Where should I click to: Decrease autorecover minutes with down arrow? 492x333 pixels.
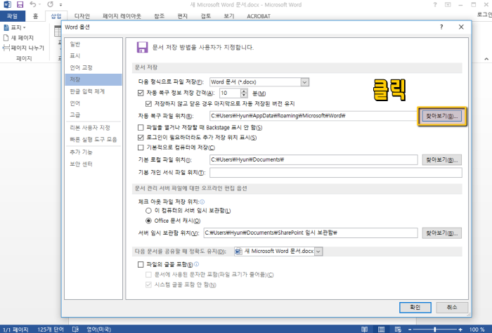[x=244, y=96]
